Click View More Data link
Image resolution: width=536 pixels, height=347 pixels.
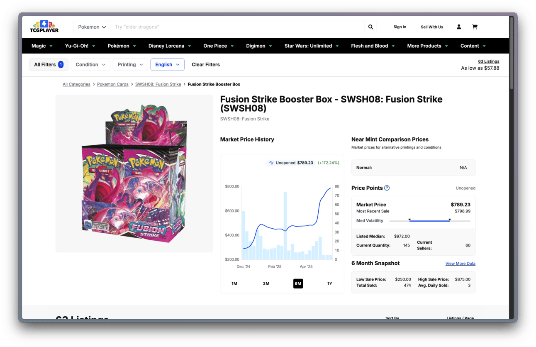tap(460, 264)
